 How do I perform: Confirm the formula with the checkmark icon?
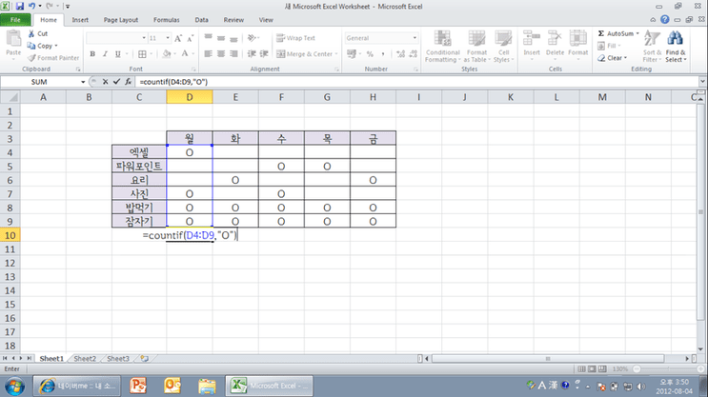point(116,82)
